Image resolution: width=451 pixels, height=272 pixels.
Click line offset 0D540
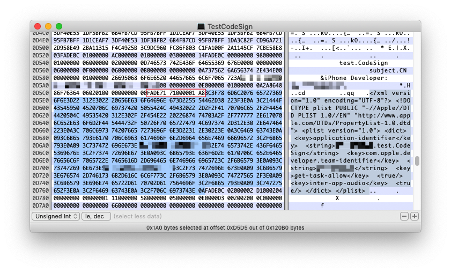(41, 63)
